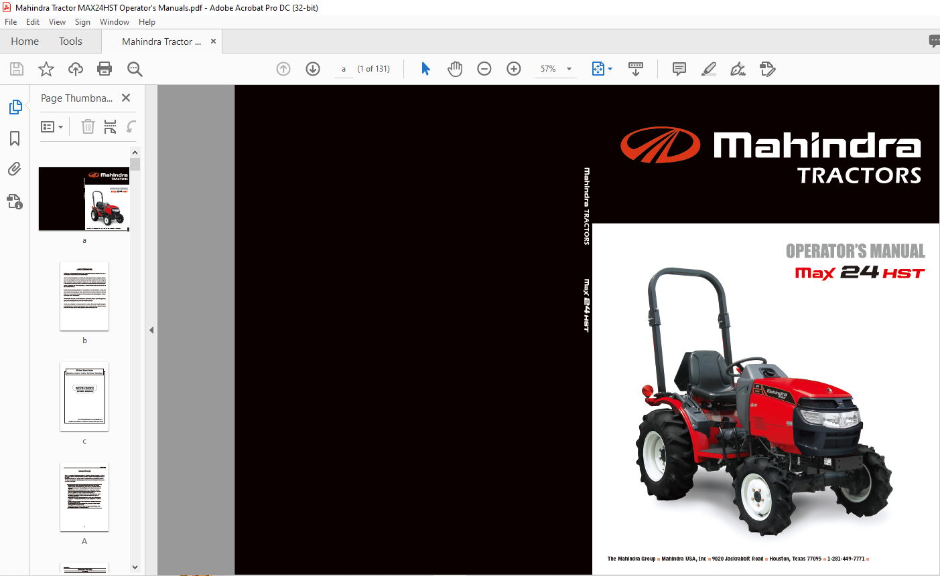Open the Sign document tool

[x=738, y=69]
